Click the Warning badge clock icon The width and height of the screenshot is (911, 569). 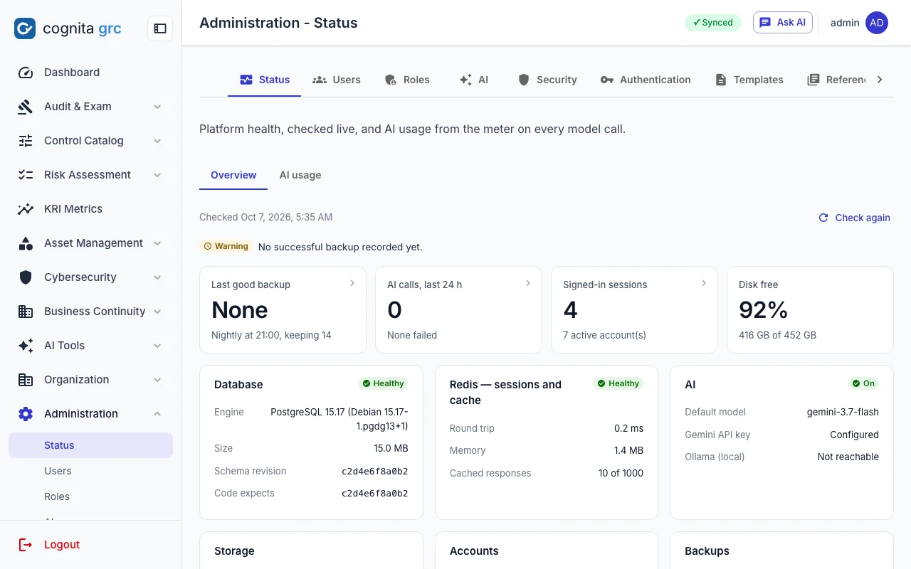208,246
